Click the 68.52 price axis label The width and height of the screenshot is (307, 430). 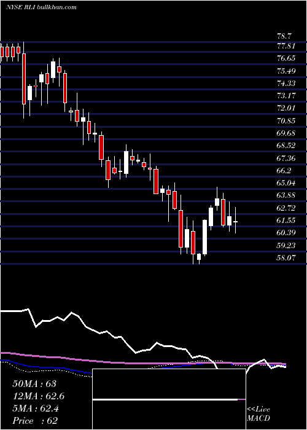click(286, 146)
